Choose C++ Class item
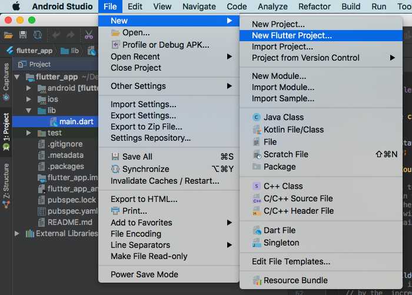Viewport: 412px width, 295px height. tap(321, 186)
